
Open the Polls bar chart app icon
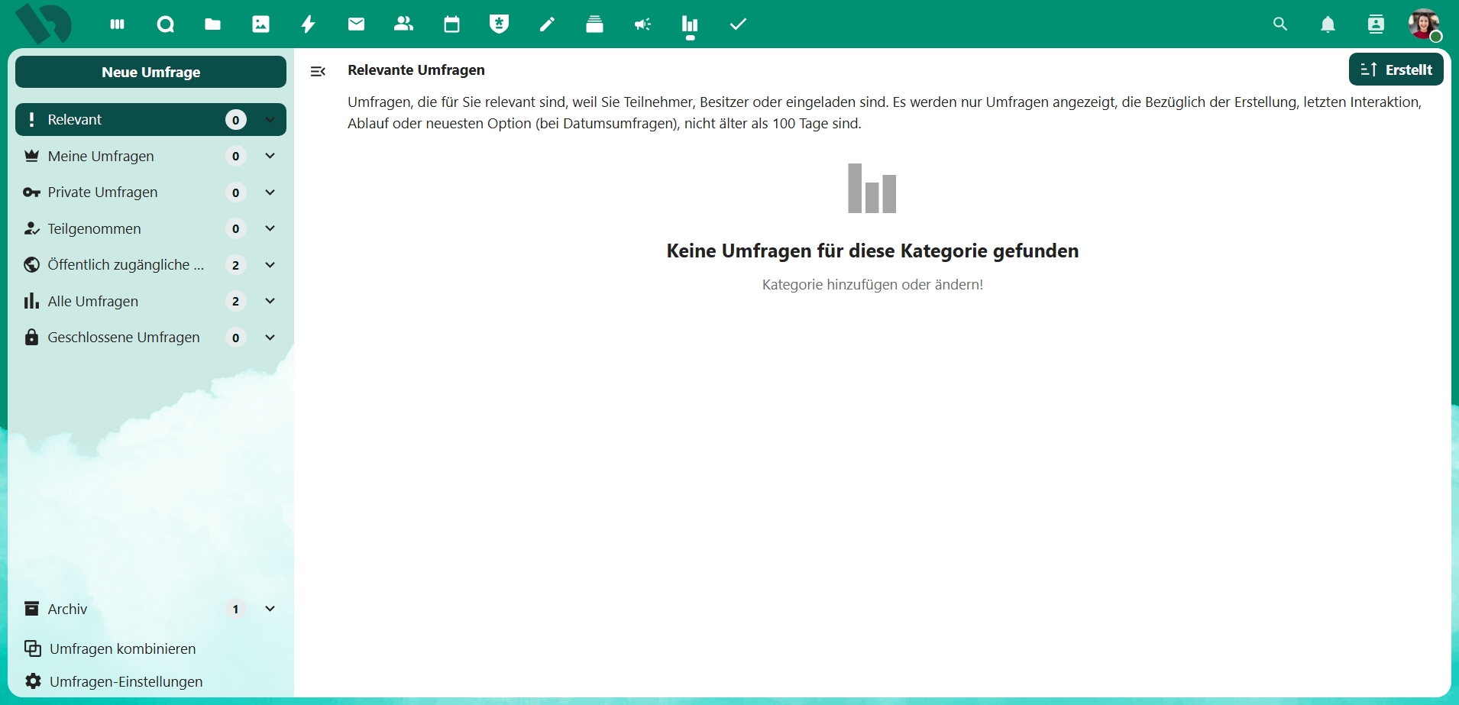click(x=691, y=24)
